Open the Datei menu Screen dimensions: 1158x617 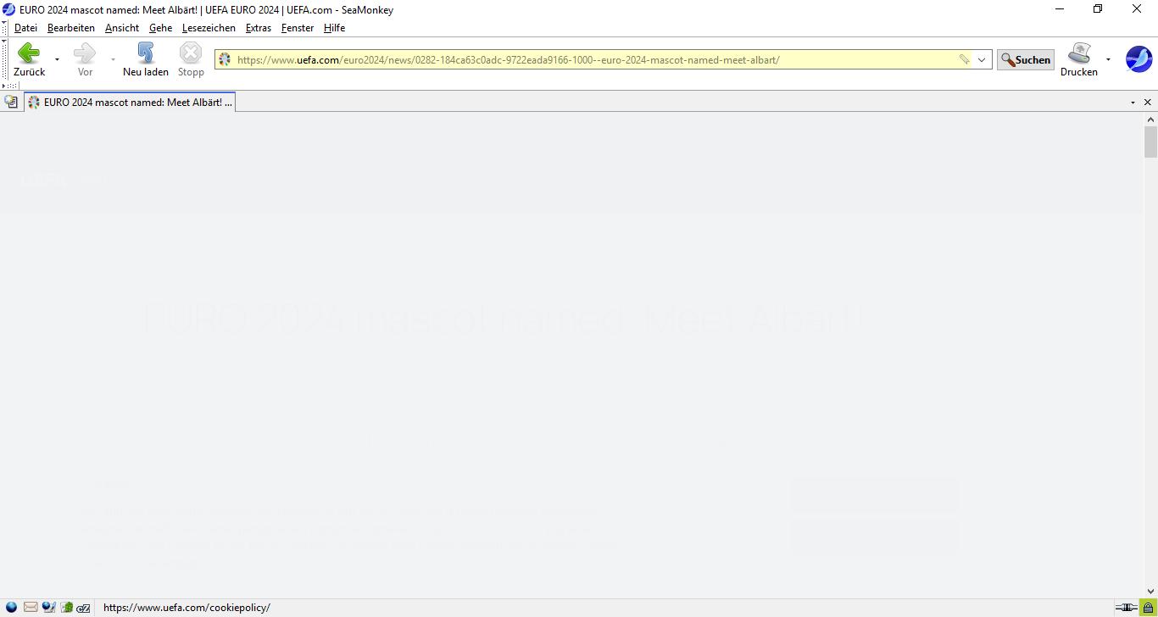25,28
